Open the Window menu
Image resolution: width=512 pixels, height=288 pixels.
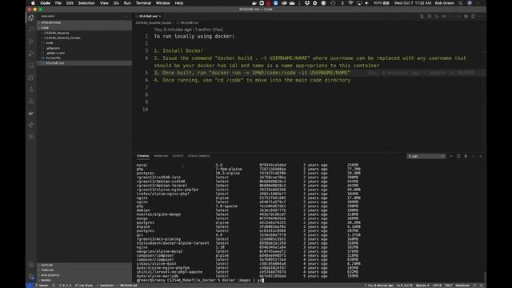click(x=162, y=3)
